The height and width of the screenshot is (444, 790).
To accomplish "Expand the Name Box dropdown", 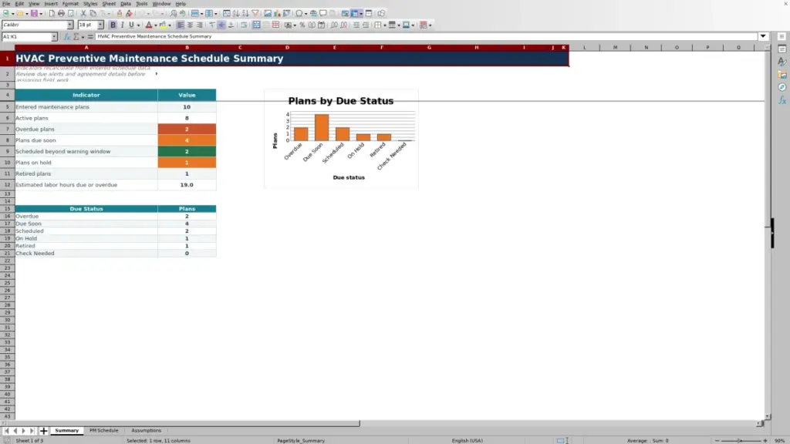I will 54,37.
